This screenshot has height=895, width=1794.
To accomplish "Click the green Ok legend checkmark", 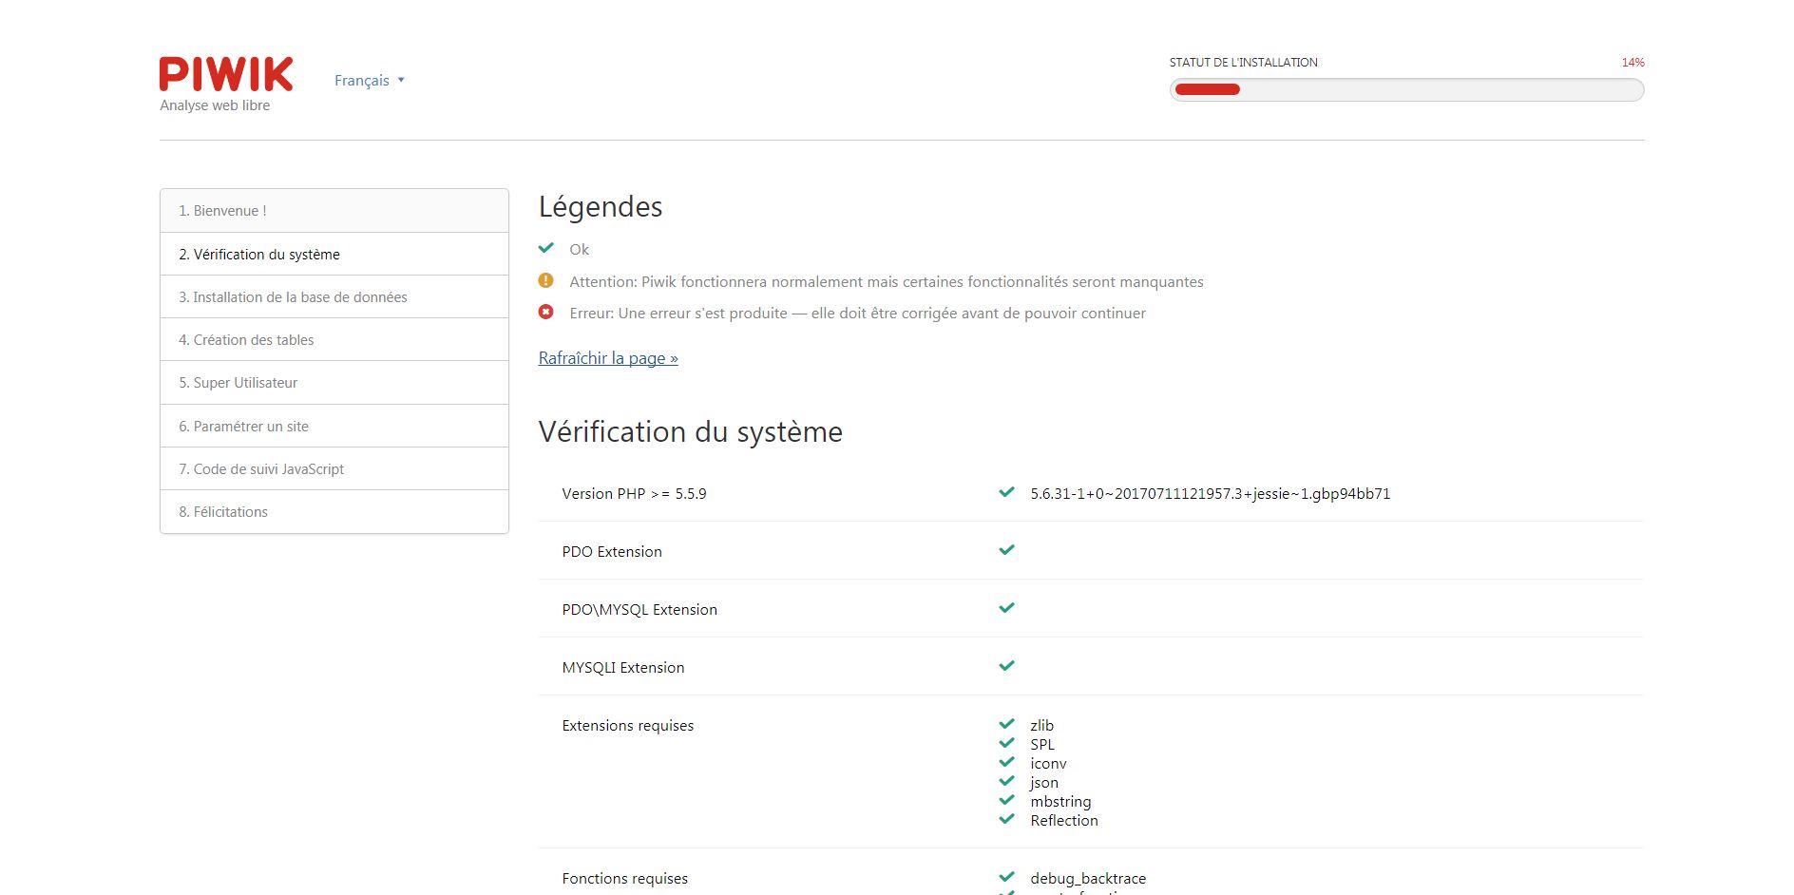I will (546, 248).
